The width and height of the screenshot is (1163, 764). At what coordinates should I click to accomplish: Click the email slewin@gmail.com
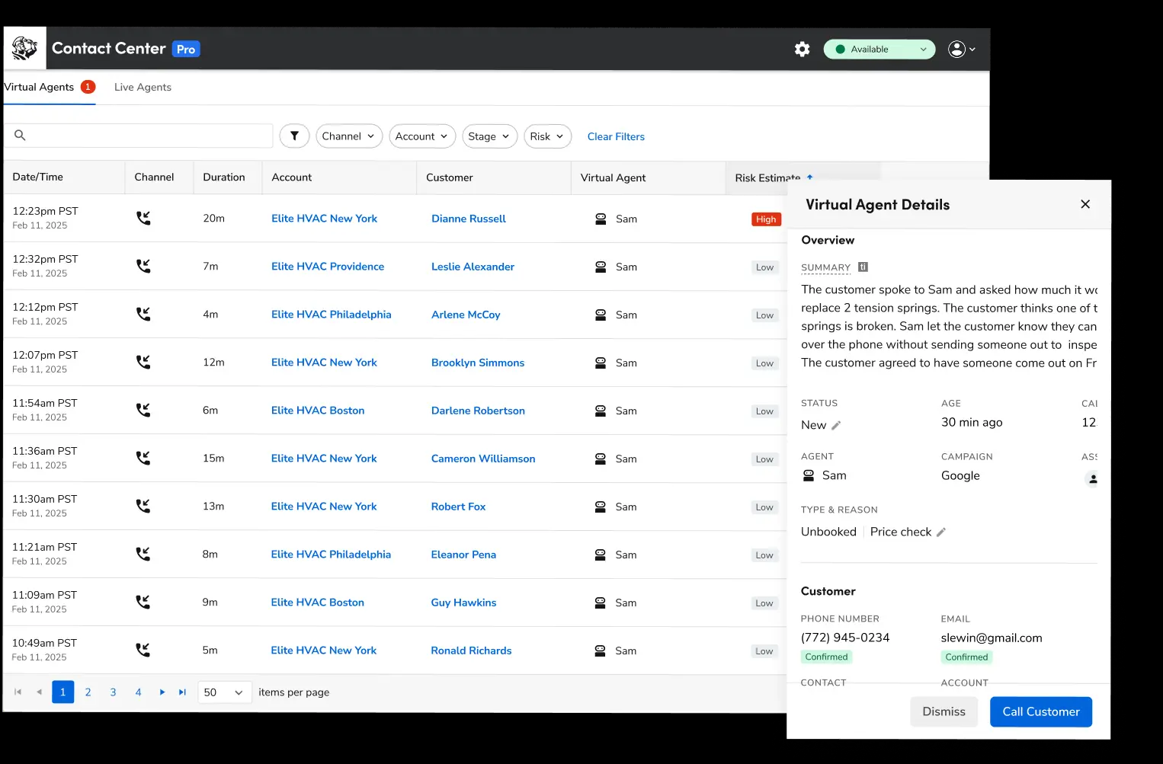pyautogui.click(x=992, y=638)
